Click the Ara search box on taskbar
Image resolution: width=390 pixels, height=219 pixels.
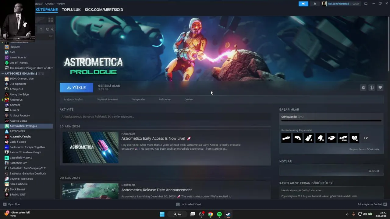pos(177,214)
